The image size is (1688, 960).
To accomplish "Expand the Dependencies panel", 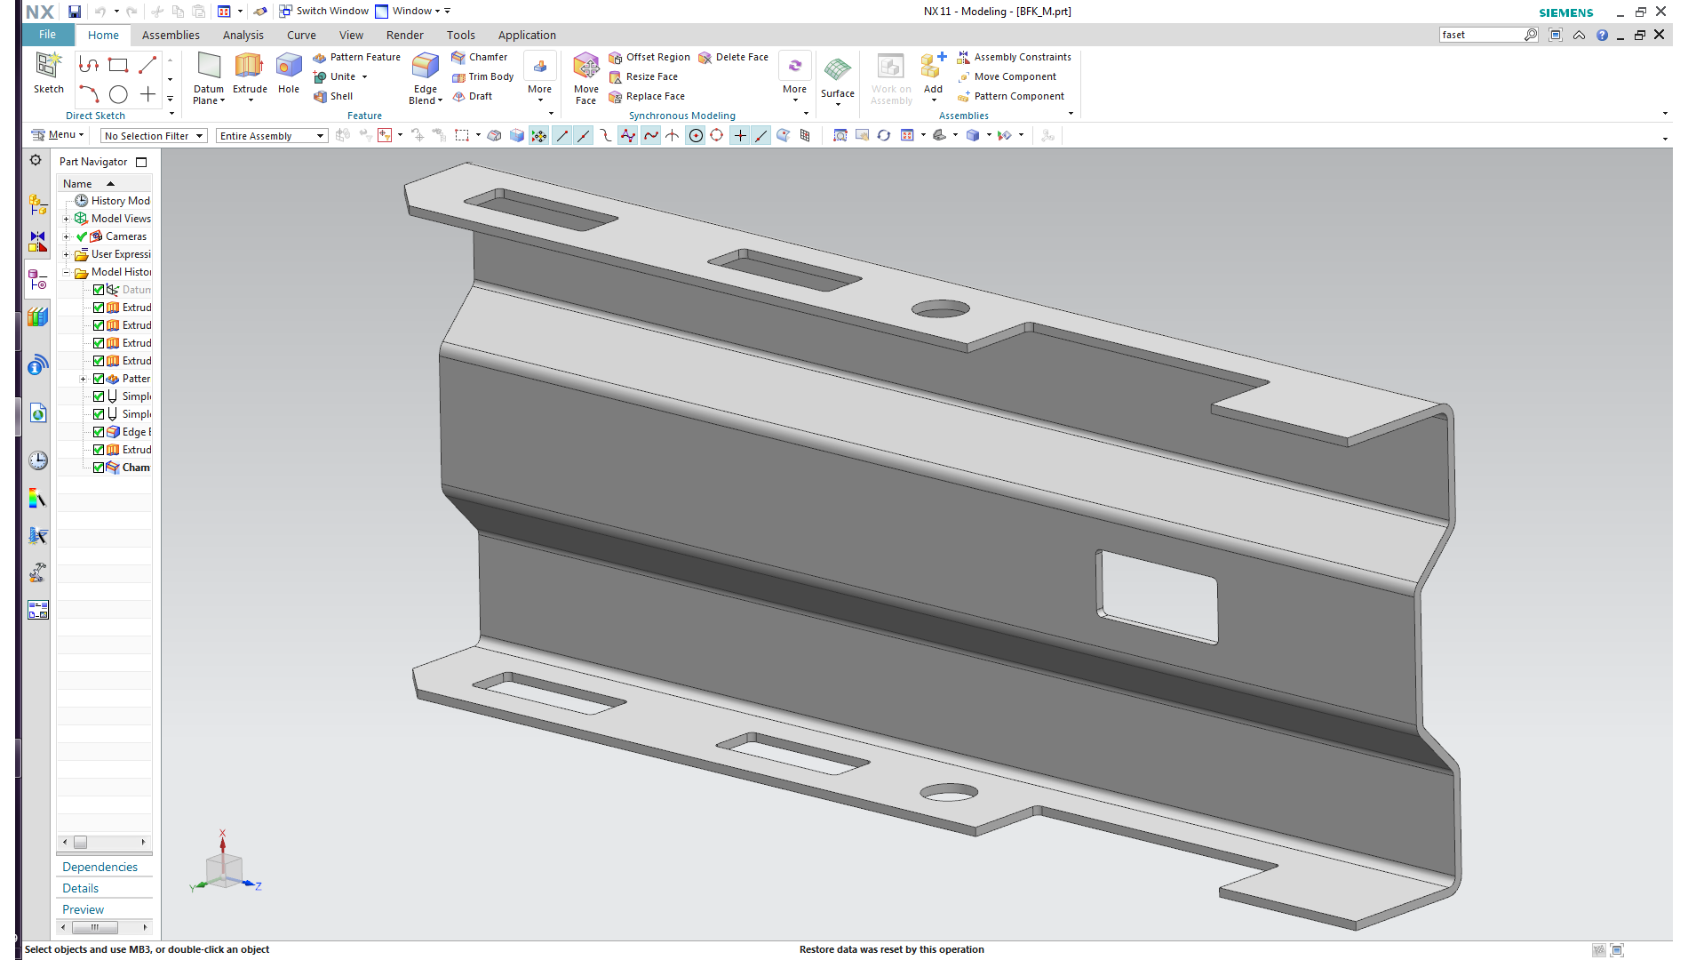I will (100, 867).
